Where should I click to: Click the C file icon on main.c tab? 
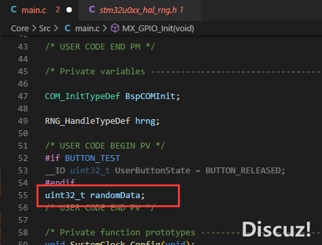coord(14,10)
